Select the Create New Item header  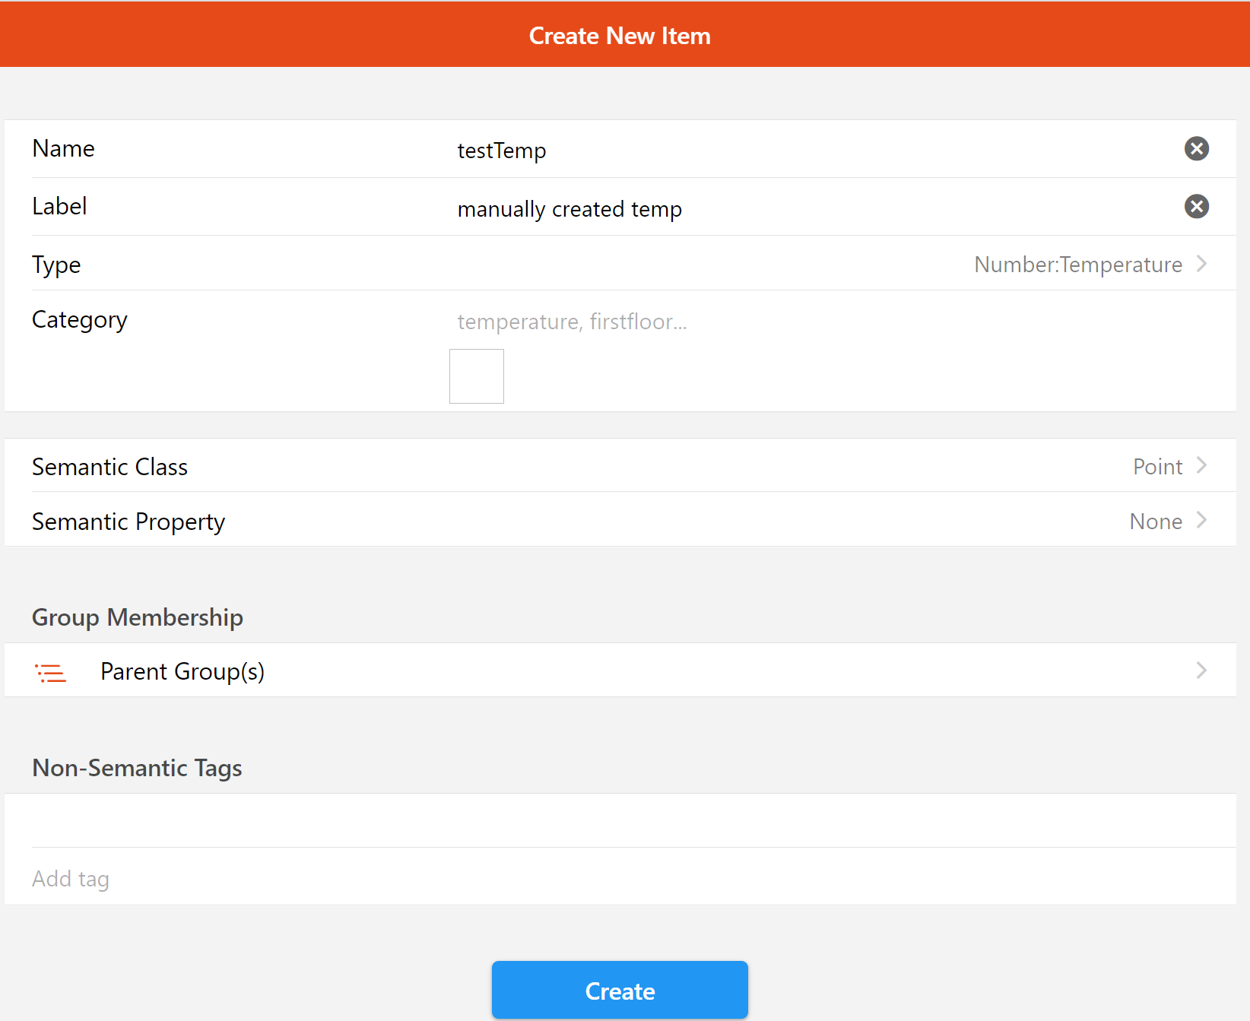(x=620, y=35)
